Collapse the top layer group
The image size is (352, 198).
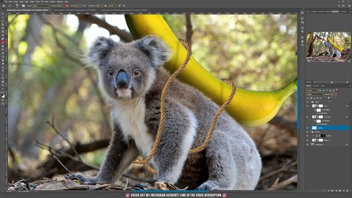click(x=310, y=102)
